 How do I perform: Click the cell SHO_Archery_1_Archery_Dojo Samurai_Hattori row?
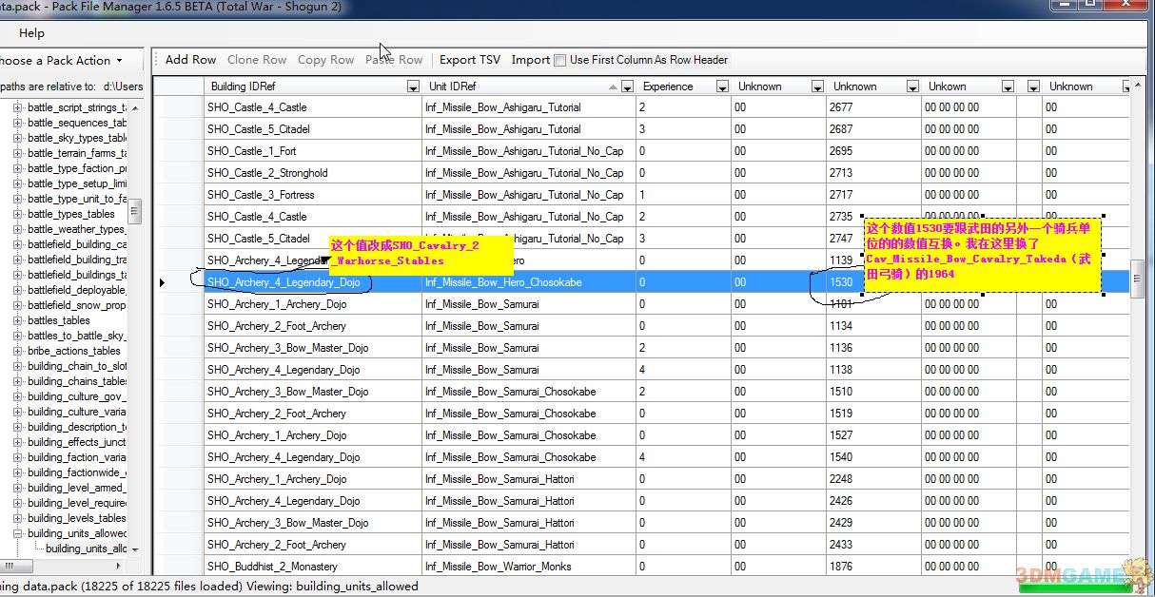(313, 479)
